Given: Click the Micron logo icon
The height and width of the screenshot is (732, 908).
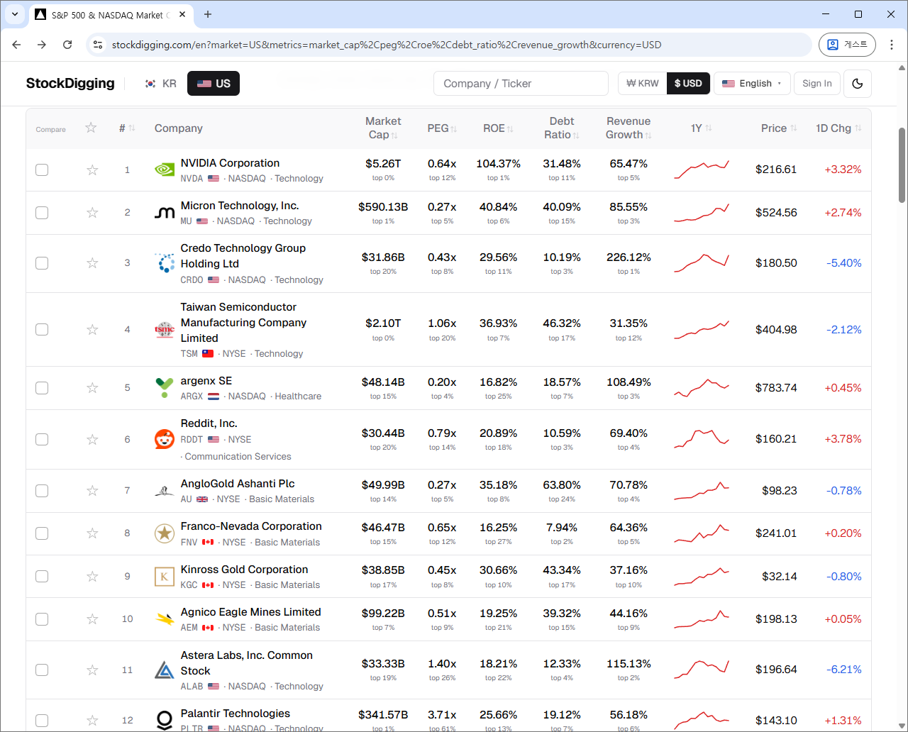Looking at the screenshot, I should click(x=165, y=213).
